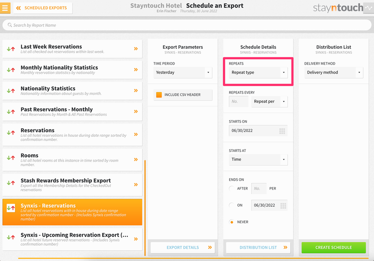Image resolution: width=374 pixels, height=261 pixels.
Task: Select the Synxis - Reservations report
Action: [x=72, y=212]
